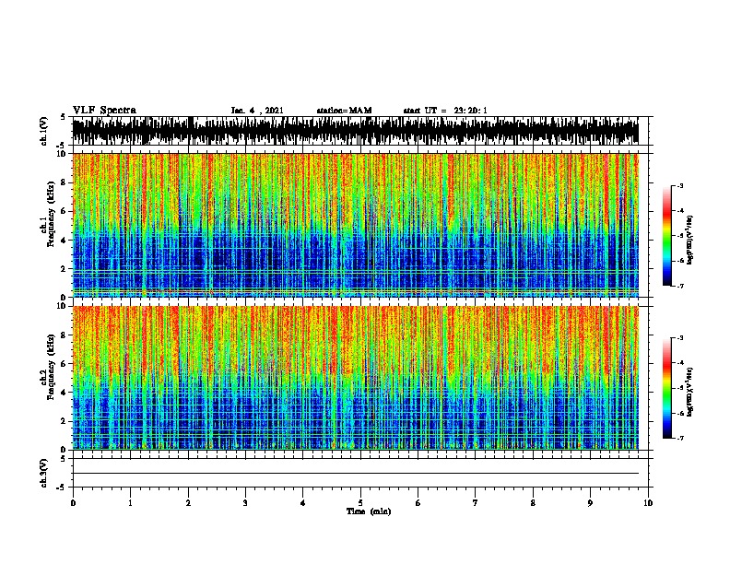Click time axis tick label '4'
The width and height of the screenshot is (730, 564).
coord(303,502)
